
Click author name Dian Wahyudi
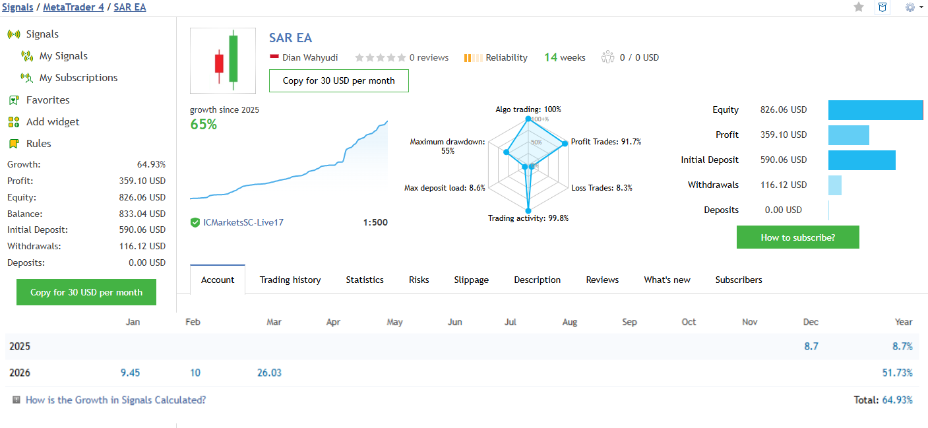click(310, 58)
